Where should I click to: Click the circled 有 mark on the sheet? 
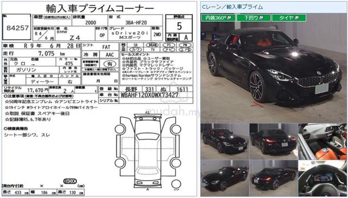point(110,64)
